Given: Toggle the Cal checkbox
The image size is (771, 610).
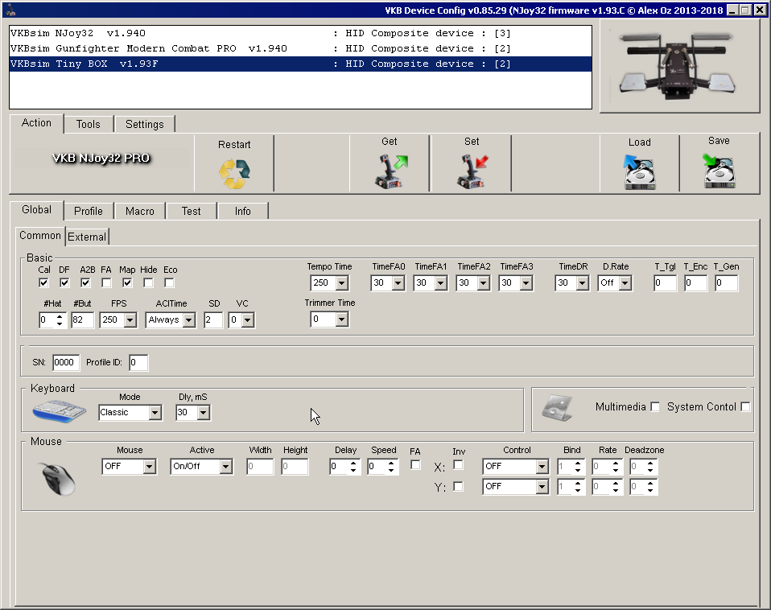Looking at the screenshot, I should point(43,282).
